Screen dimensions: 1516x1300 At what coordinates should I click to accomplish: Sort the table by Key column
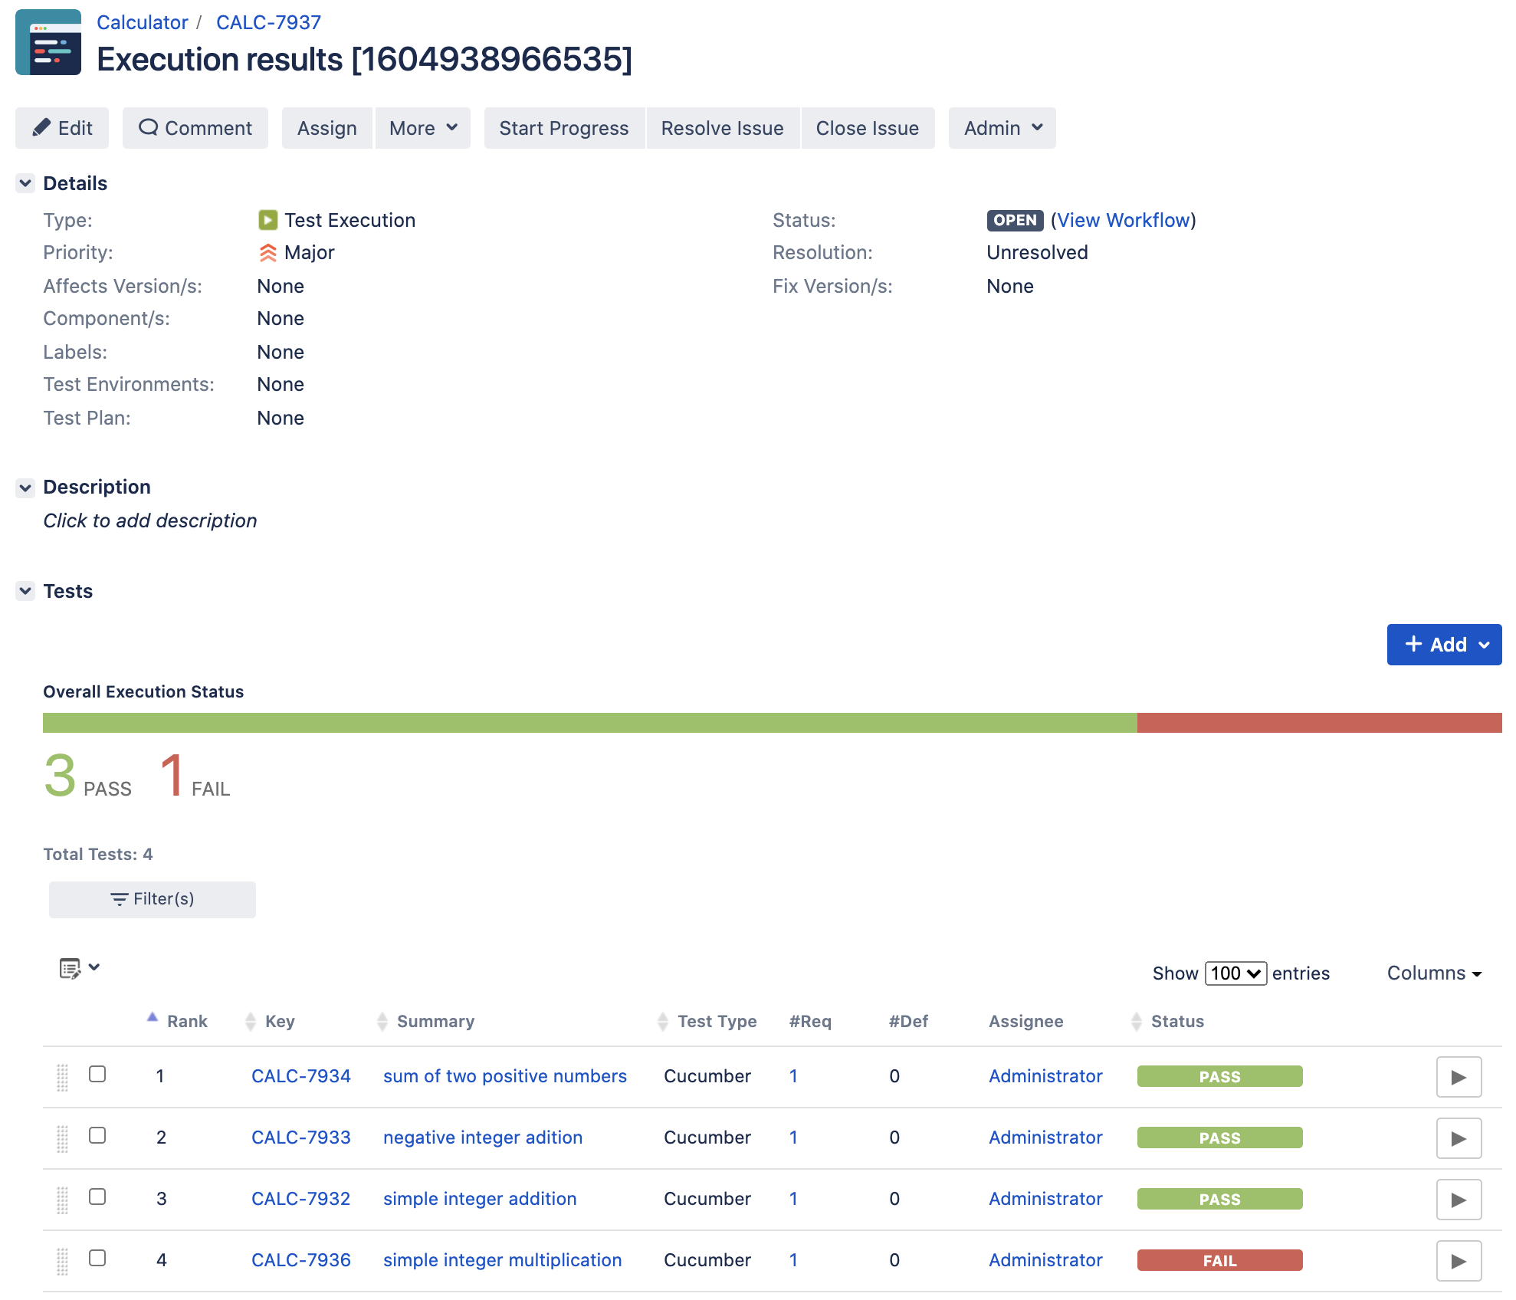point(251,1021)
